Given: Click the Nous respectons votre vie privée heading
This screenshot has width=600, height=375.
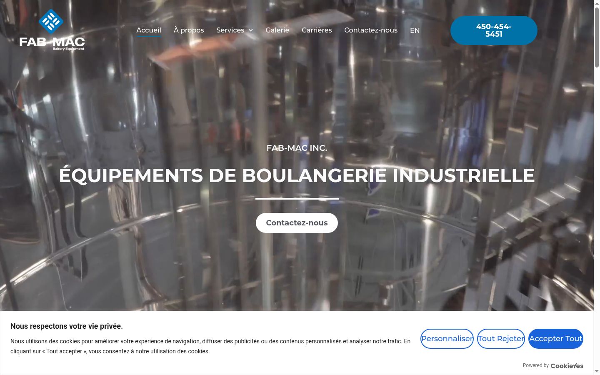Looking at the screenshot, I should click(x=67, y=326).
